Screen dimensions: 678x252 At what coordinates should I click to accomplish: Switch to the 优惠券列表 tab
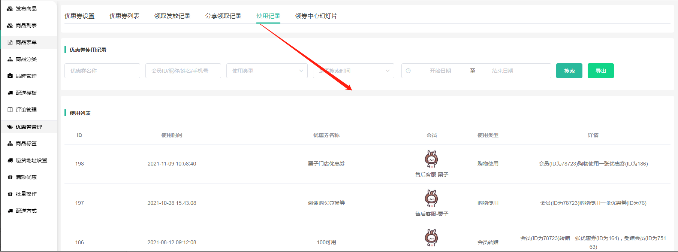[124, 16]
